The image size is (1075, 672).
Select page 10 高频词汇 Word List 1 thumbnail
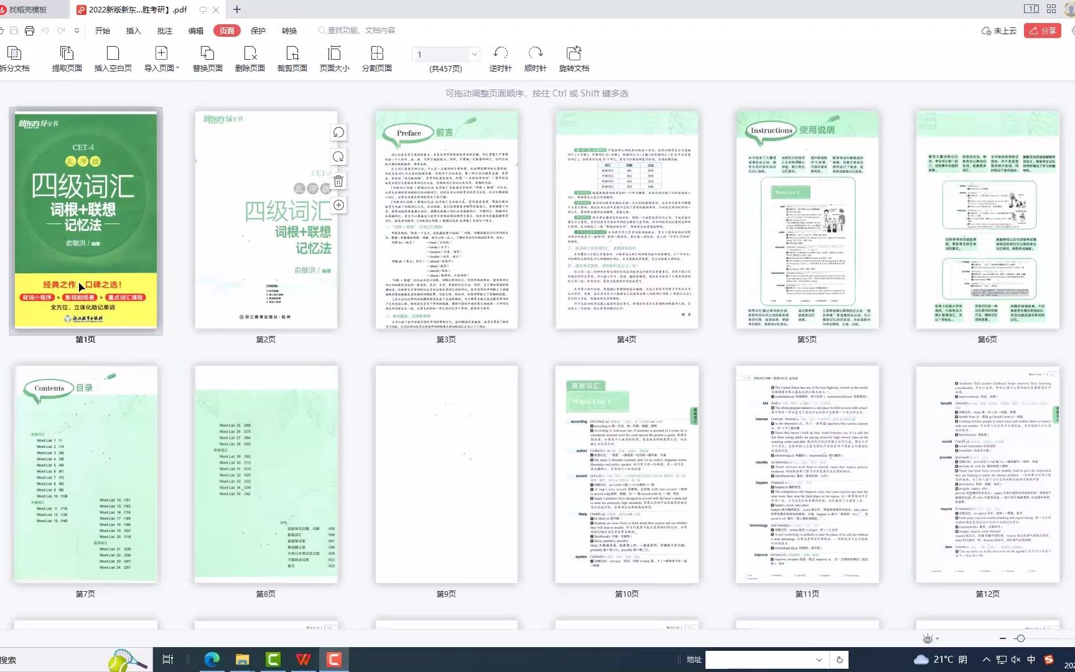[627, 474]
